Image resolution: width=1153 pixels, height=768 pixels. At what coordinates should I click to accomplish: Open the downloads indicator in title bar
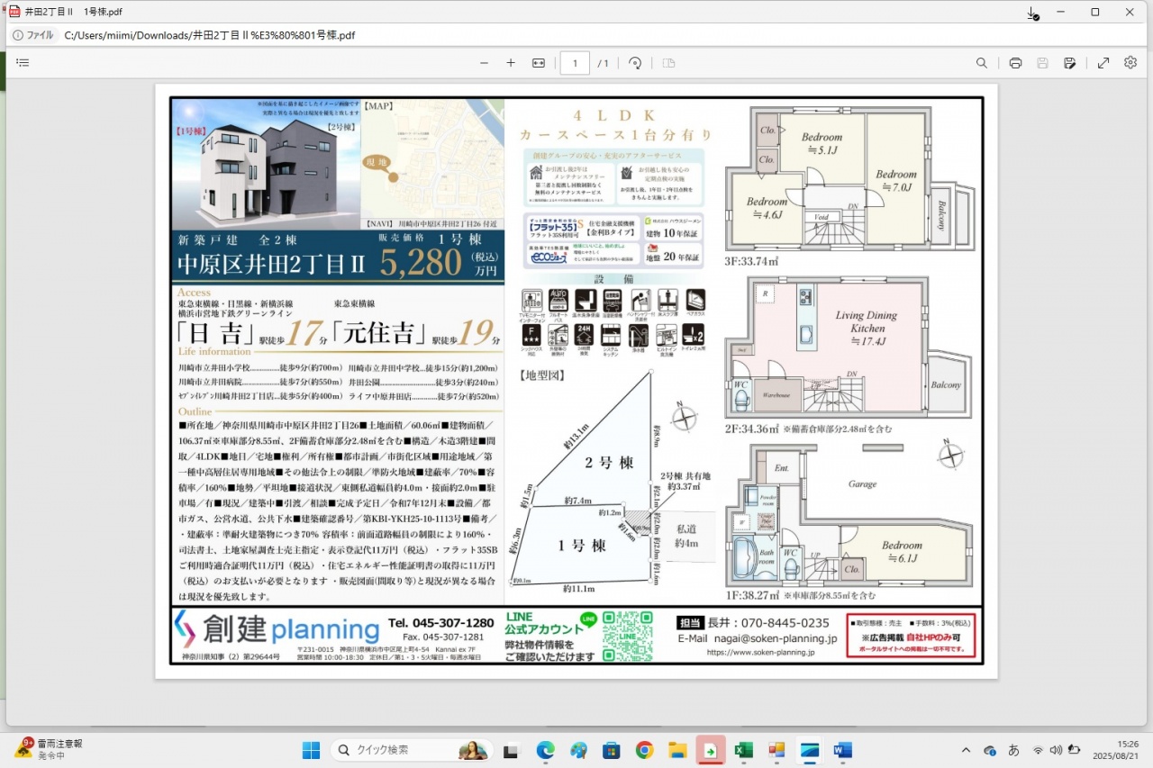point(1033,13)
